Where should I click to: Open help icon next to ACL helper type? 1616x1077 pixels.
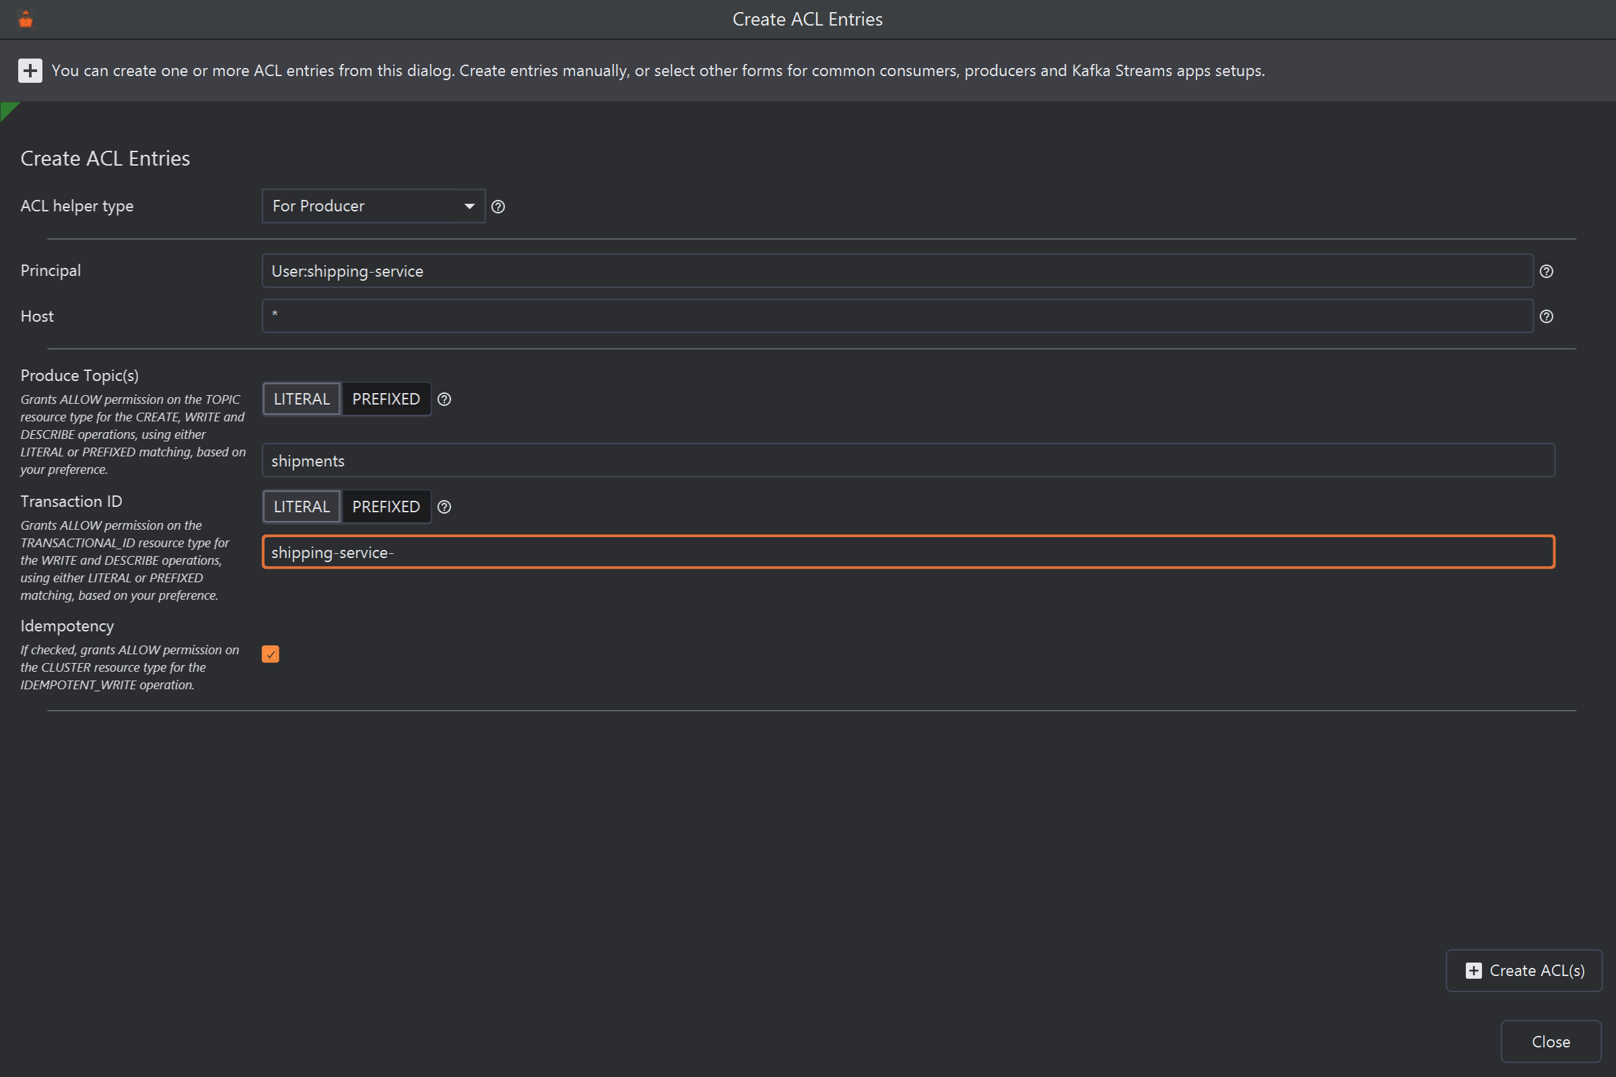click(498, 207)
